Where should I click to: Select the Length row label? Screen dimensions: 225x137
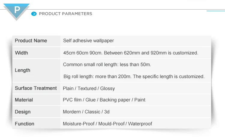click(x=36, y=71)
